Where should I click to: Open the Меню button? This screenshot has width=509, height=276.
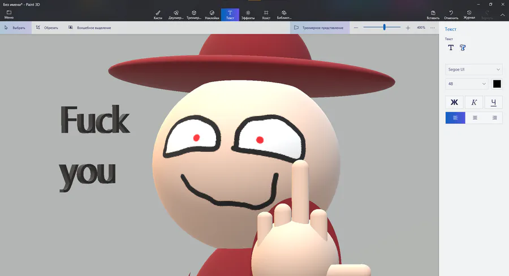tap(8, 15)
